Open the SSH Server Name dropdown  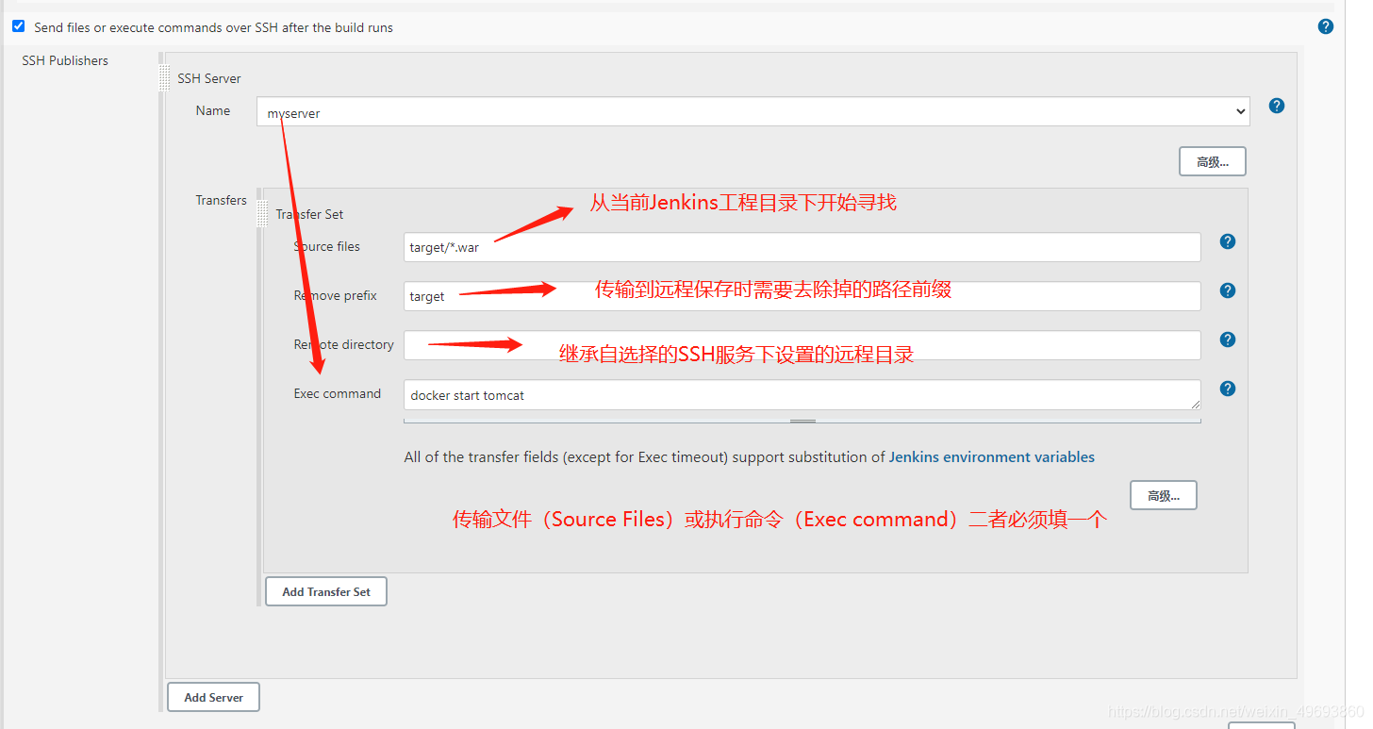(753, 111)
